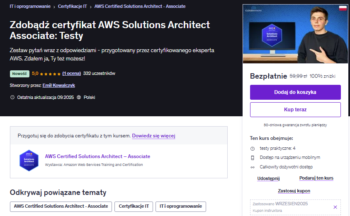Image resolution: width=350 pixels, height=216 pixels.
Task: Go to AWS Certified Solutions Architect breadcrumb
Action: [x=140, y=7]
